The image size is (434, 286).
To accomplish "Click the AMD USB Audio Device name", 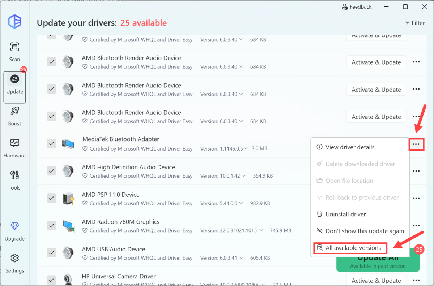I will (114, 249).
